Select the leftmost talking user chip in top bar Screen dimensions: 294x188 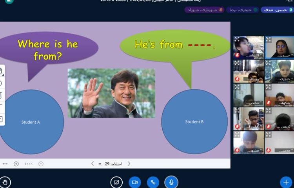pyautogui.click(x=204, y=10)
